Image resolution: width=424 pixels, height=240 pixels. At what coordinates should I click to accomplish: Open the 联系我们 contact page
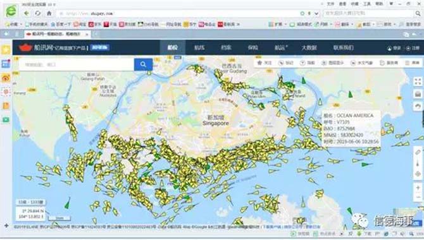[x=344, y=47]
